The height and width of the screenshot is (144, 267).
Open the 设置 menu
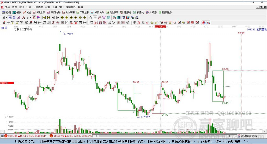tap(47, 7)
